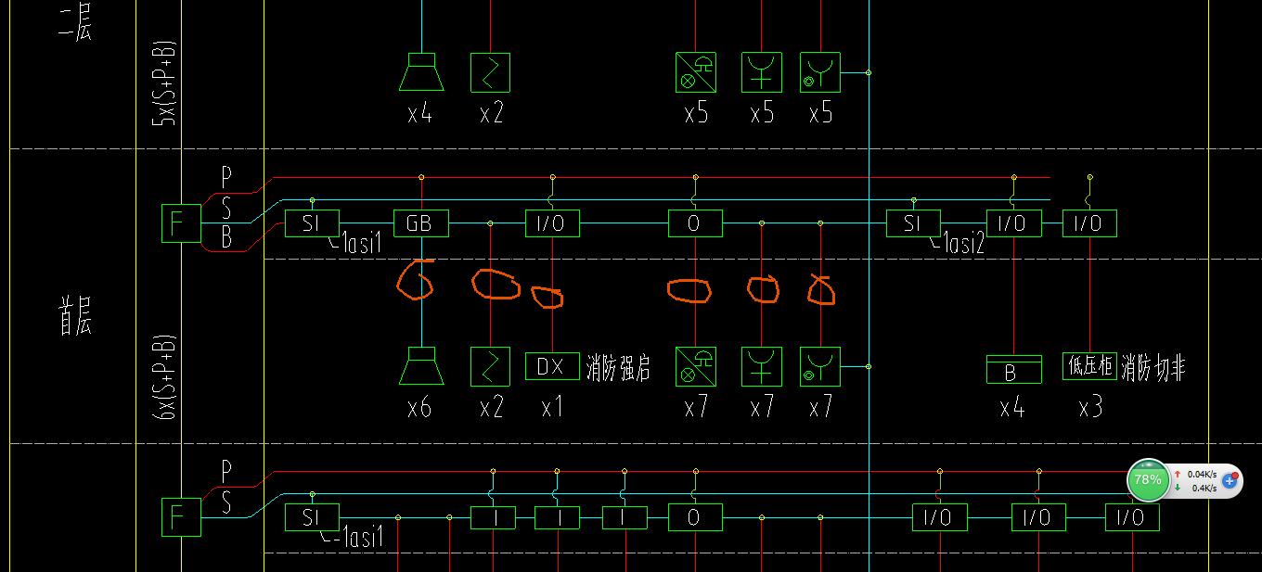
Task: Click the 0.4K/s download speed readout
Action: (x=1204, y=488)
